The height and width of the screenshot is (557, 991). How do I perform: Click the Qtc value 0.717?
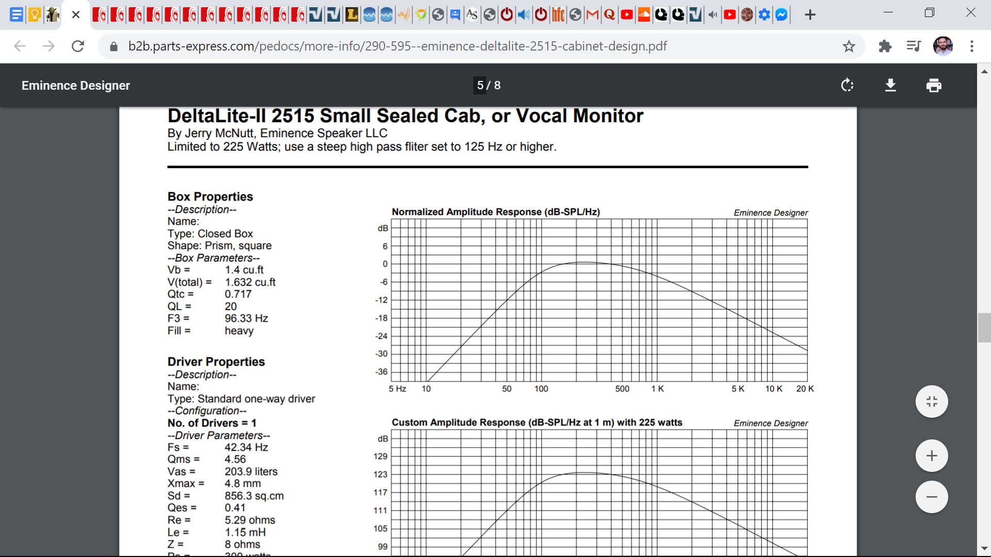tap(238, 294)
